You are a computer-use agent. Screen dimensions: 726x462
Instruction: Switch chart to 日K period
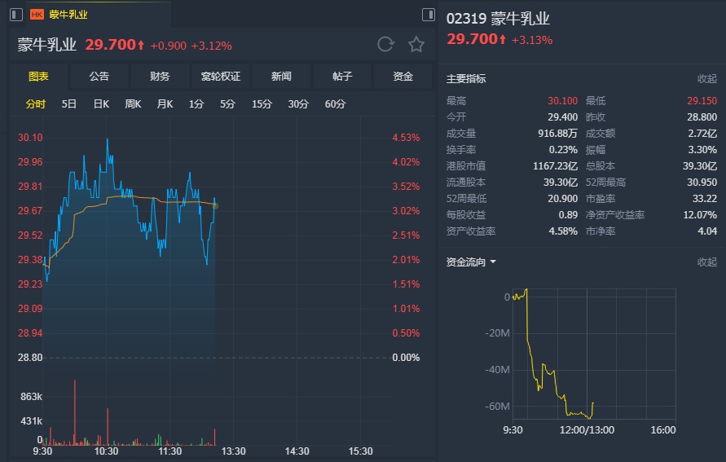click(101, 103)
